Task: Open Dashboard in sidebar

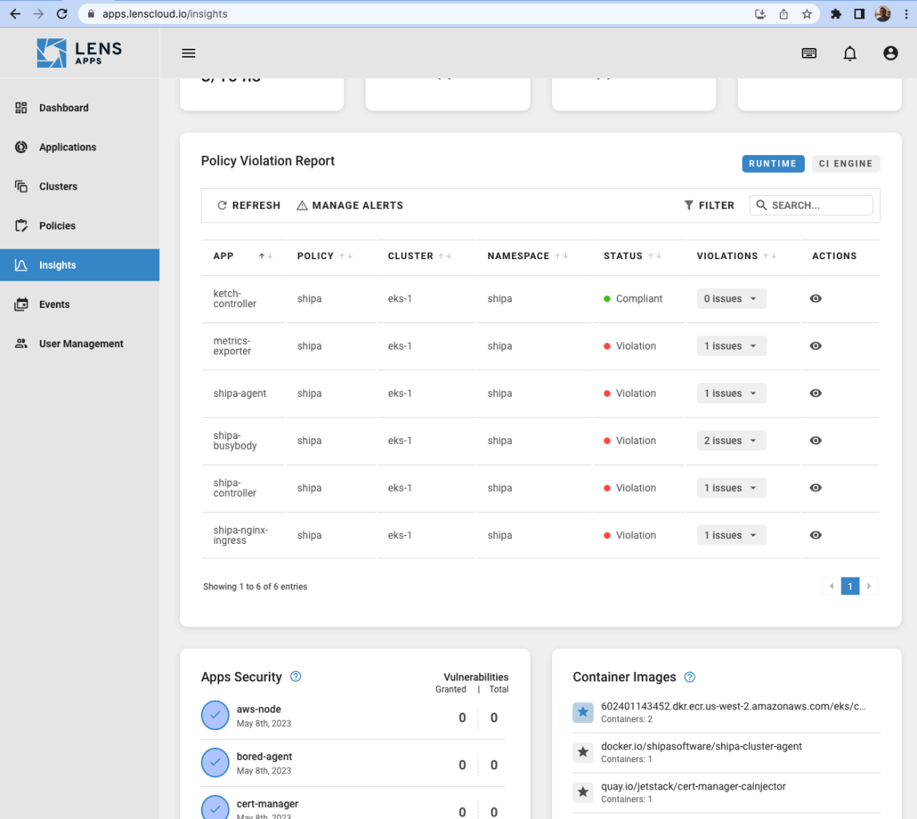Action: pos(79,107)
